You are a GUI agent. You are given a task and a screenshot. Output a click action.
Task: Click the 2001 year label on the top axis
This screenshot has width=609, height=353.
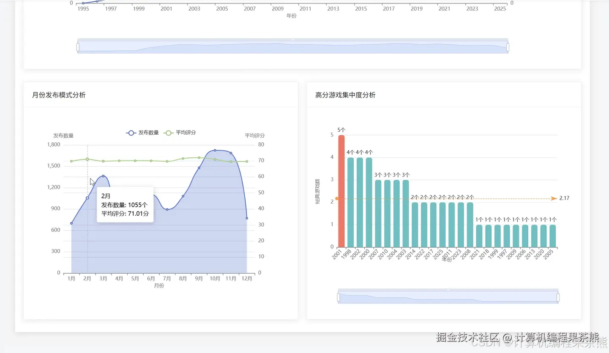(167, 8)
